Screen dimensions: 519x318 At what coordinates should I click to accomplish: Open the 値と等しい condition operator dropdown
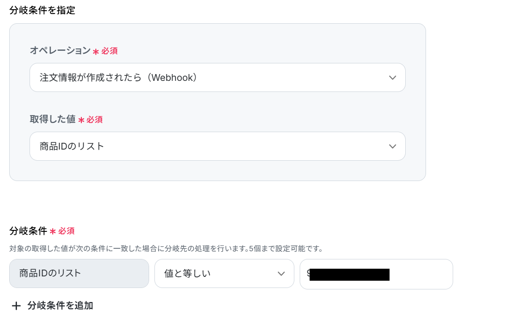[x=224, y=273]
